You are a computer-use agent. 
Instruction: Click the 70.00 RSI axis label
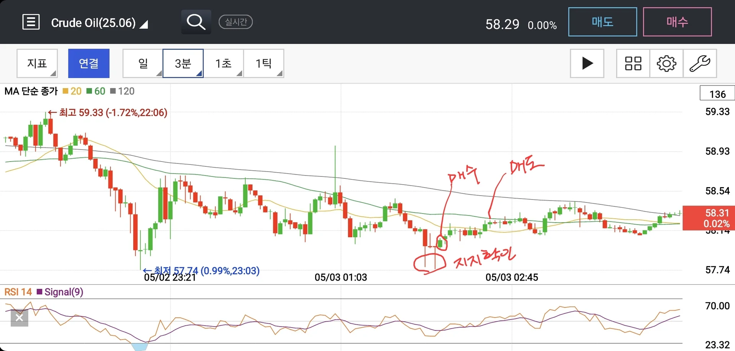(717, 306)
